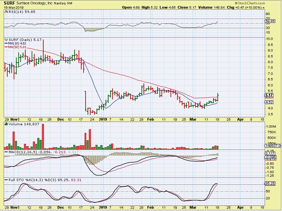The height and width of the screenshot is (211, 282).
Task: Click the 59.85 RSI value tag on axis
Action: (x=270, y=21)
